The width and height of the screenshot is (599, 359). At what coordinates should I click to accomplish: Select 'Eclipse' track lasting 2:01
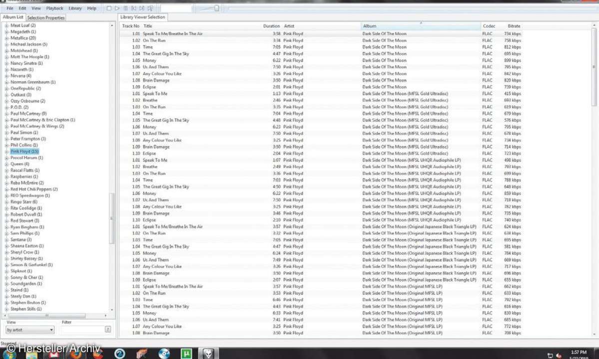(321, 87)
